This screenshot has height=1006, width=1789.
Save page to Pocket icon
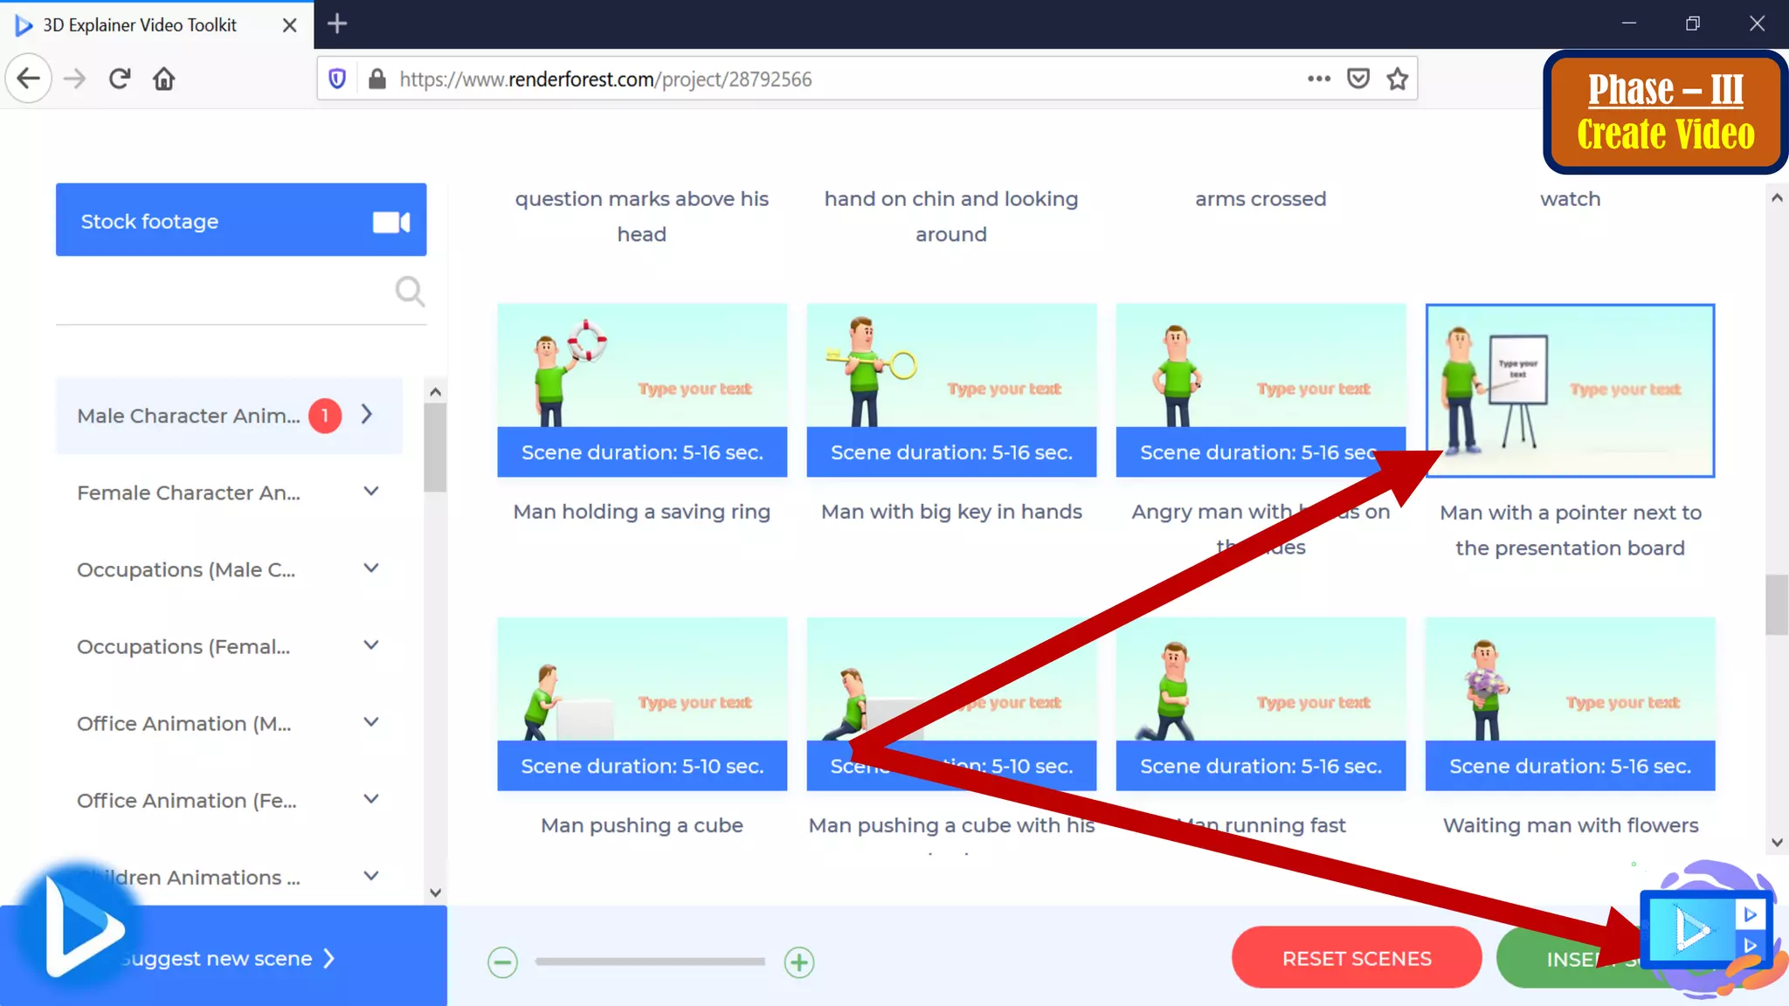1358,79
